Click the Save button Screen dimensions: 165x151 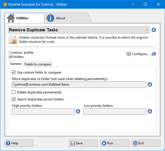83,143
